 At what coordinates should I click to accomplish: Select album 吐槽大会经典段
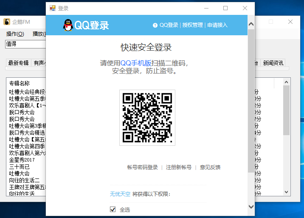tap(27, 92)
